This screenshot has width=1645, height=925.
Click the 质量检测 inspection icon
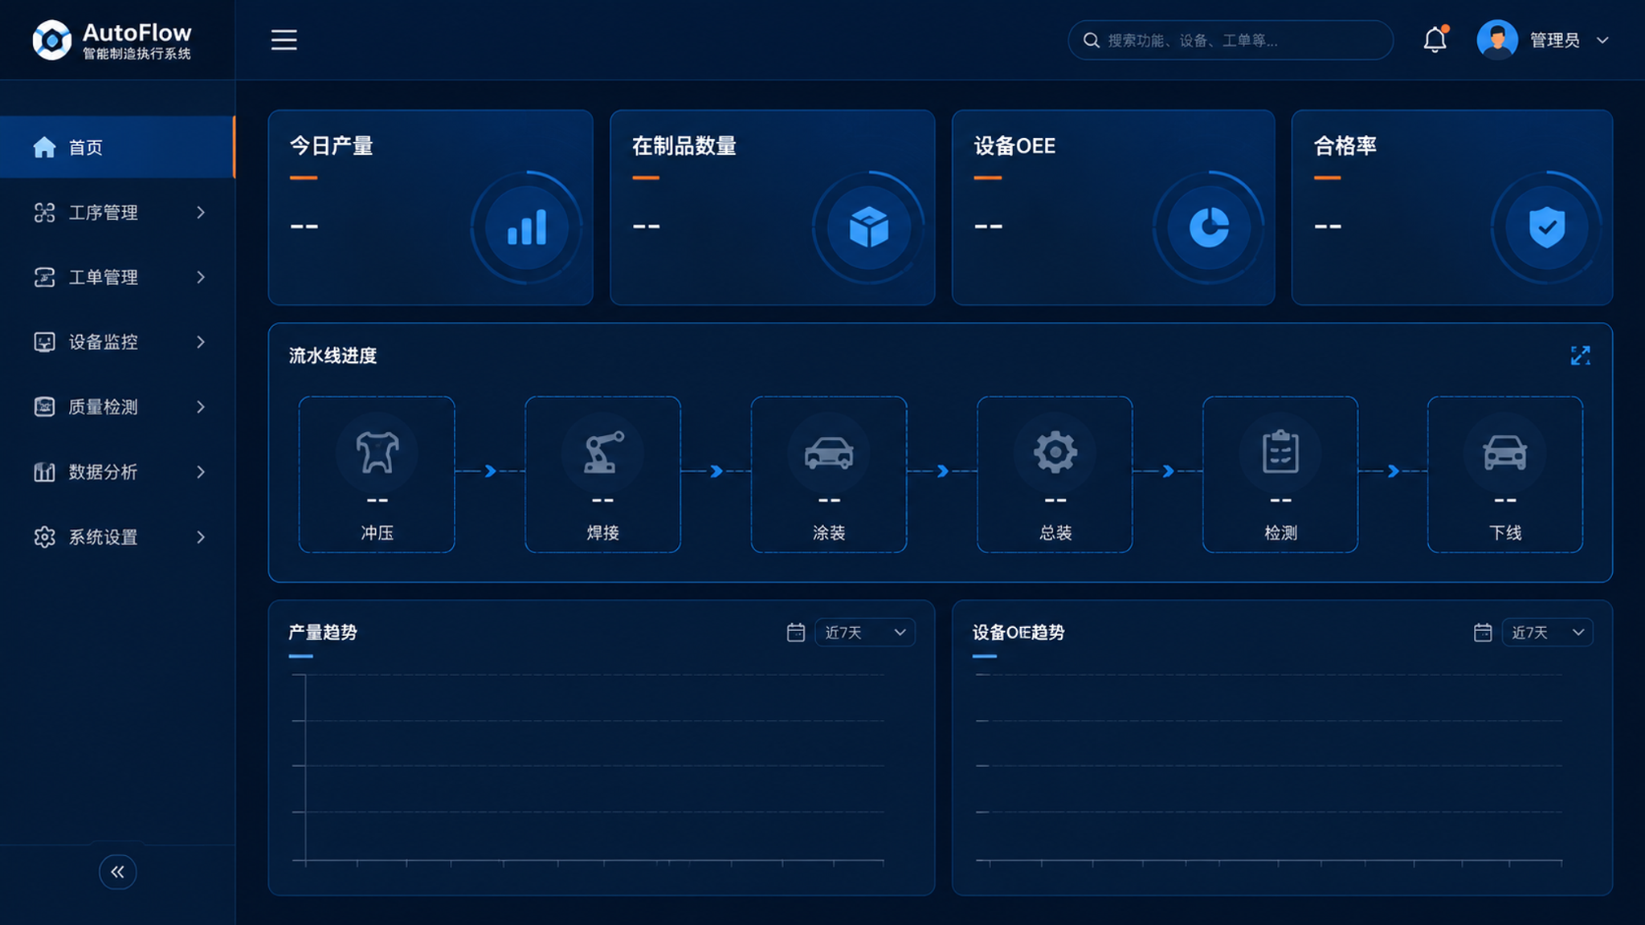44,407
